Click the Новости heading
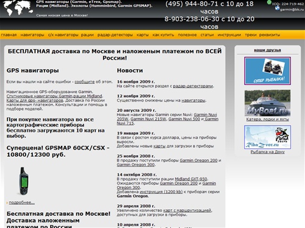 click(x=130, y=71)
